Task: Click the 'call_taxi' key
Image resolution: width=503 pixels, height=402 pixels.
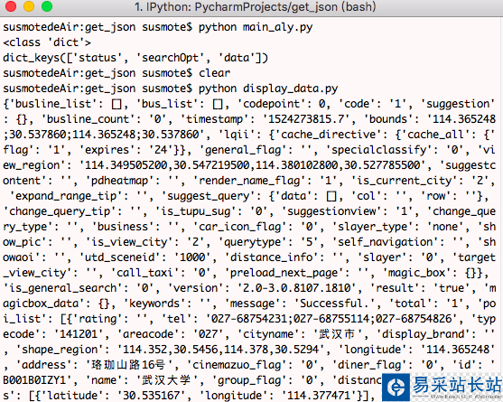Action: [144, 273]
